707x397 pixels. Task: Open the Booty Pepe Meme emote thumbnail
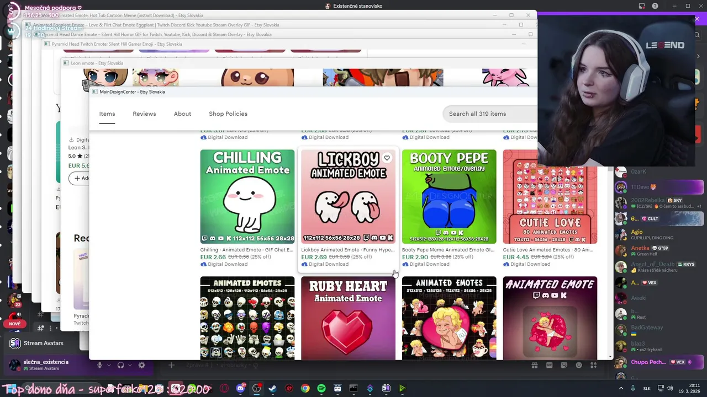tap(449, 196)
